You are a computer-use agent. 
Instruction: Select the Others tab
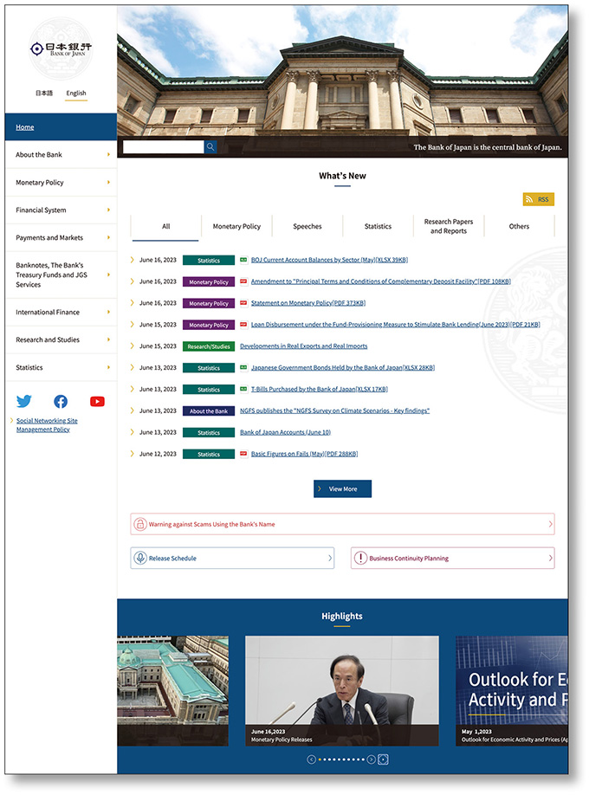[x=519, y=227]
